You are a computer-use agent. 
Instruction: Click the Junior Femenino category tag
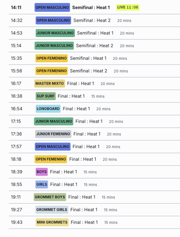pyautogui.click(x=53, y=134)
